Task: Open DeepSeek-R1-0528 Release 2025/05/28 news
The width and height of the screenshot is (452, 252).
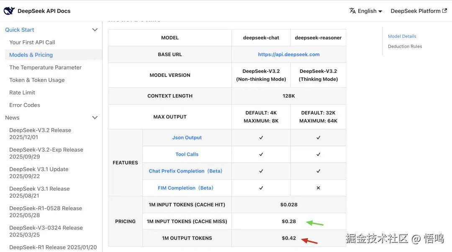Action: (x=46, y=212)
